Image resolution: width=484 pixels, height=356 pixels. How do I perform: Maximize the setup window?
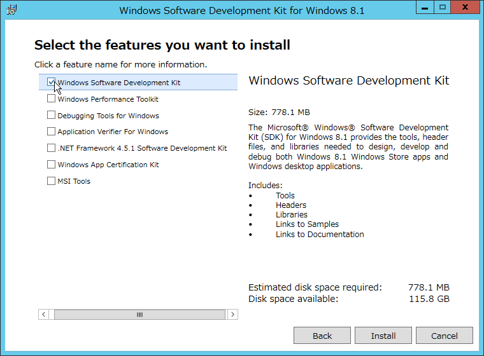443,8
